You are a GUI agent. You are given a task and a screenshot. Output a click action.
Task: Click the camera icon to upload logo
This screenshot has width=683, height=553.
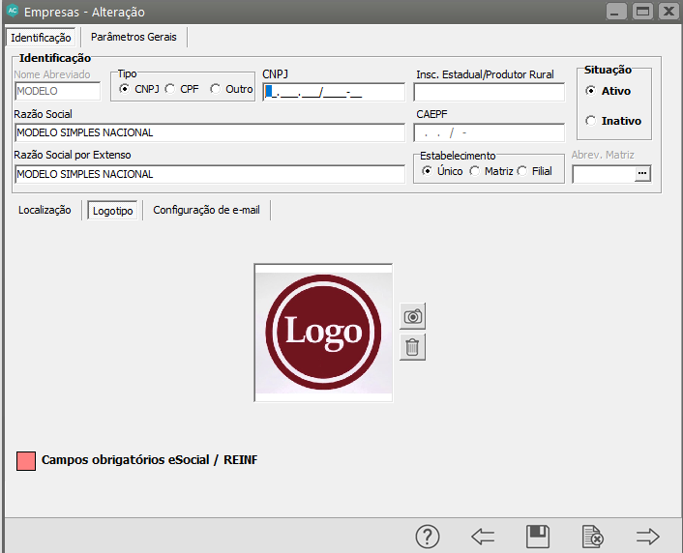pyautogui.click(x=413, y=316)
